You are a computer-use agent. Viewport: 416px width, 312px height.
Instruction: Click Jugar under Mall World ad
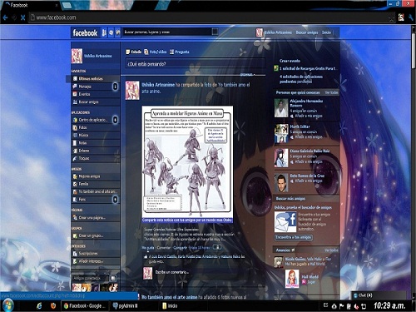tap(311, 282)
